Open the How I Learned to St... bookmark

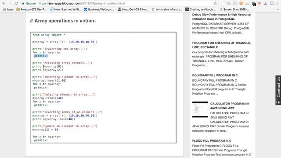(x=65, y=9)
